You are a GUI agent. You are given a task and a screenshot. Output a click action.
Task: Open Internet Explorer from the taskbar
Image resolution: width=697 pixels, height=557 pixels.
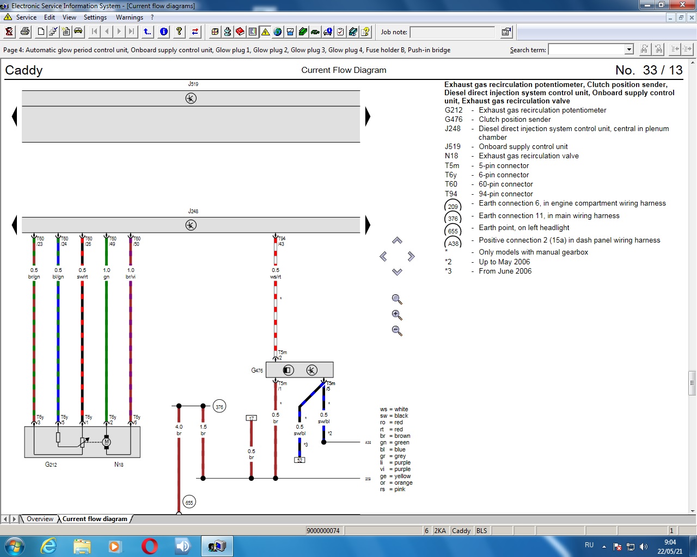[x=48, y=546]
